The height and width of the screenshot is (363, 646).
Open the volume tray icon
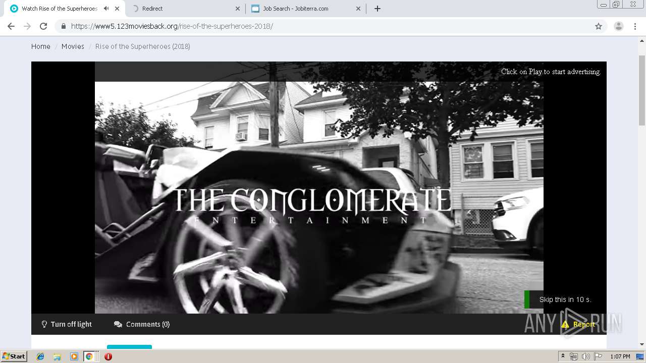tap(586, 356)
